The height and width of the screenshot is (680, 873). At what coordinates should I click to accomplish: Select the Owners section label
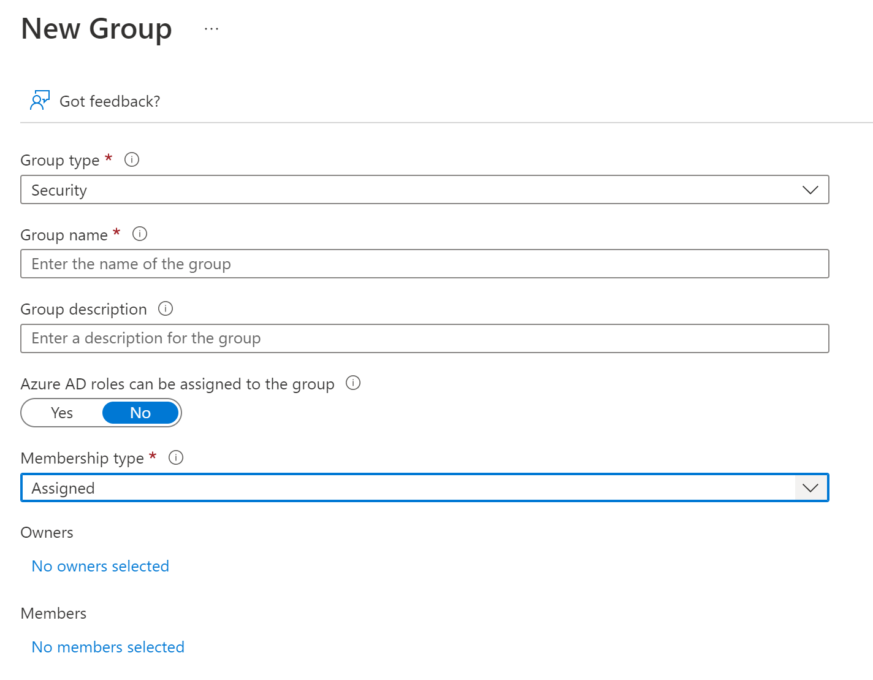pyautogui.click(x=47, y=532)
